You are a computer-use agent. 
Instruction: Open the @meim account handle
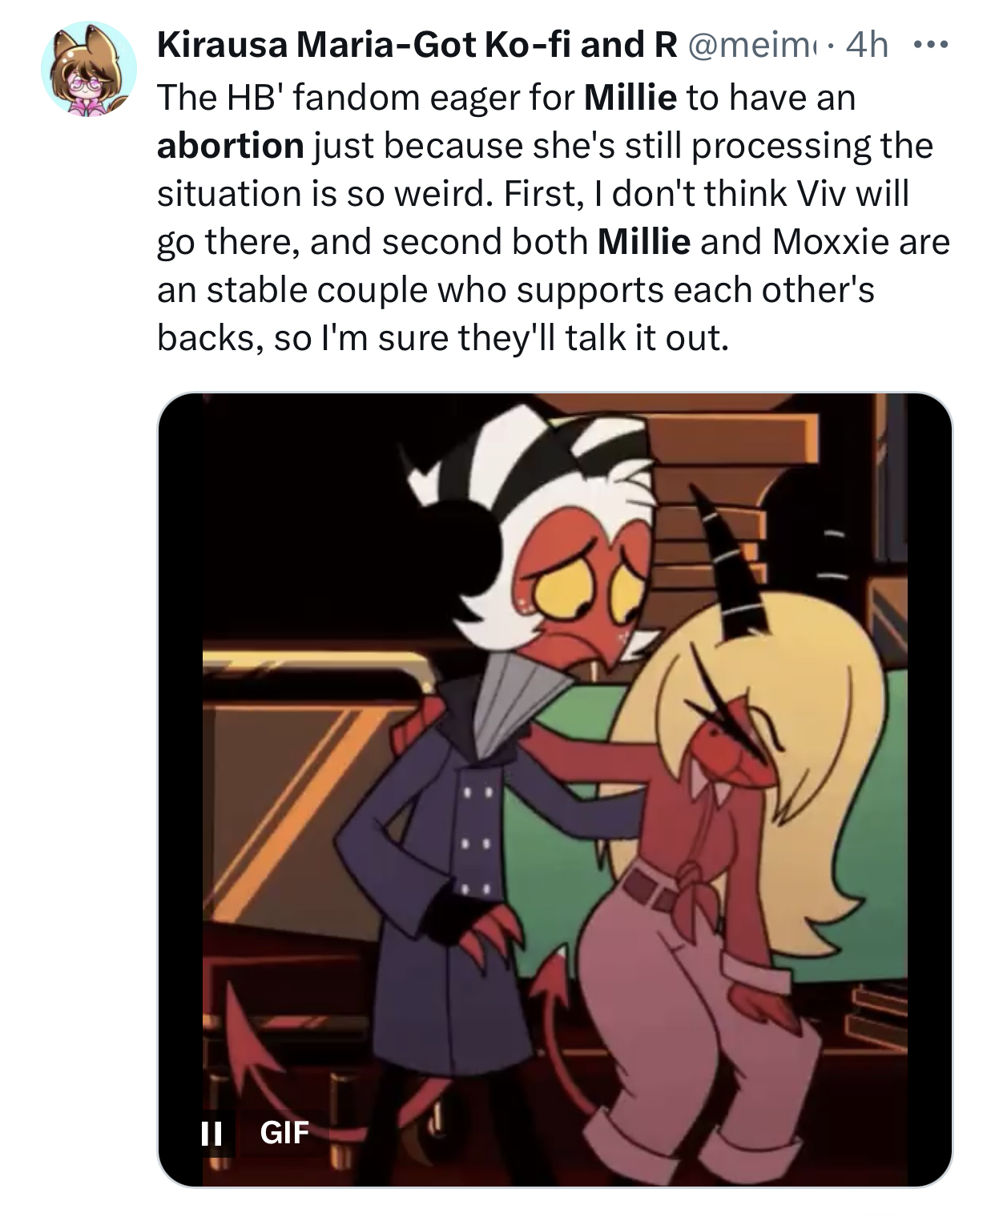751,46
